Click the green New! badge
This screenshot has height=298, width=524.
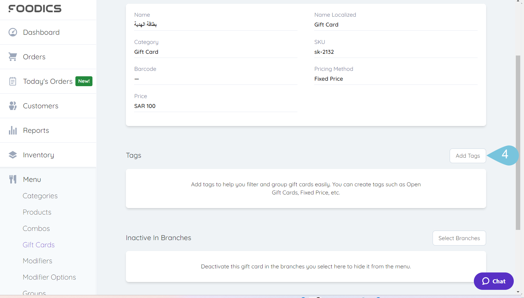click(x=84, y=81)
